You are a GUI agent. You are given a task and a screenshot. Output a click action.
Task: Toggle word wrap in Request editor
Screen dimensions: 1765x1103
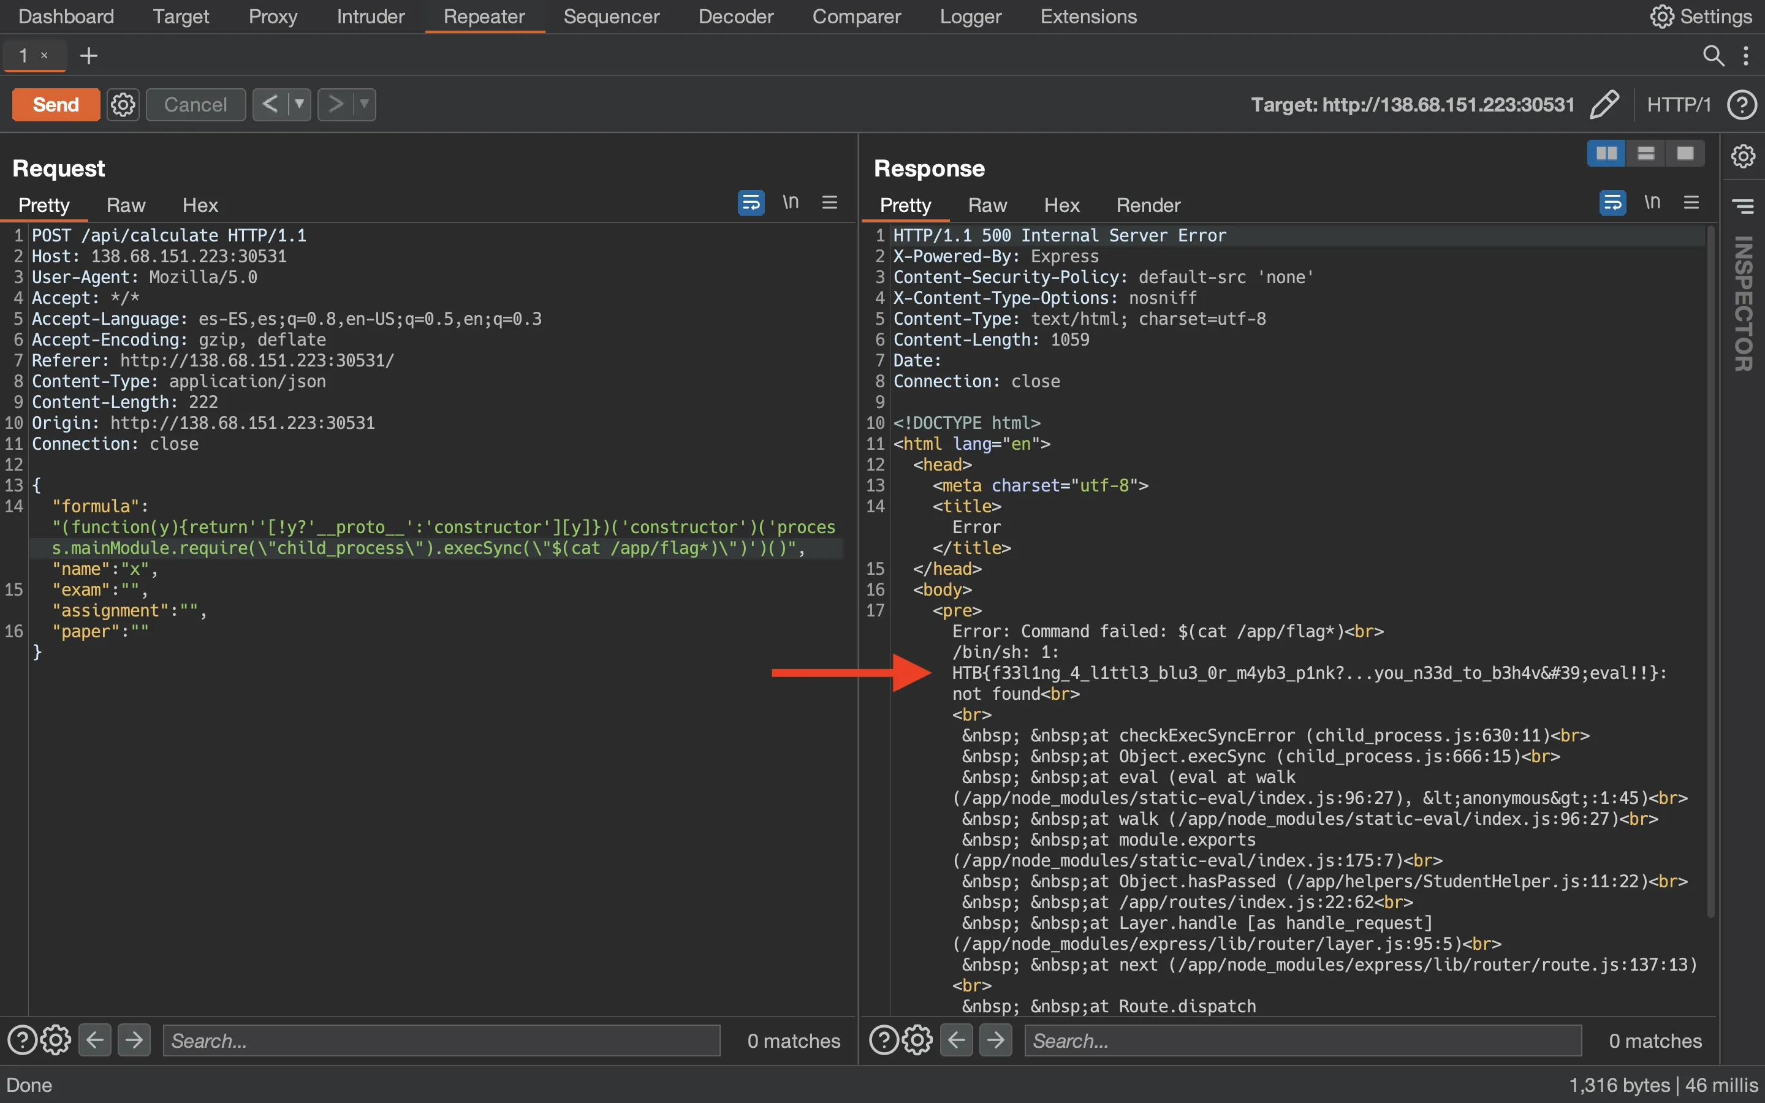click(751, 202)
